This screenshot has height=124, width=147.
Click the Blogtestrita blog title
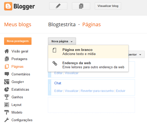62,24
